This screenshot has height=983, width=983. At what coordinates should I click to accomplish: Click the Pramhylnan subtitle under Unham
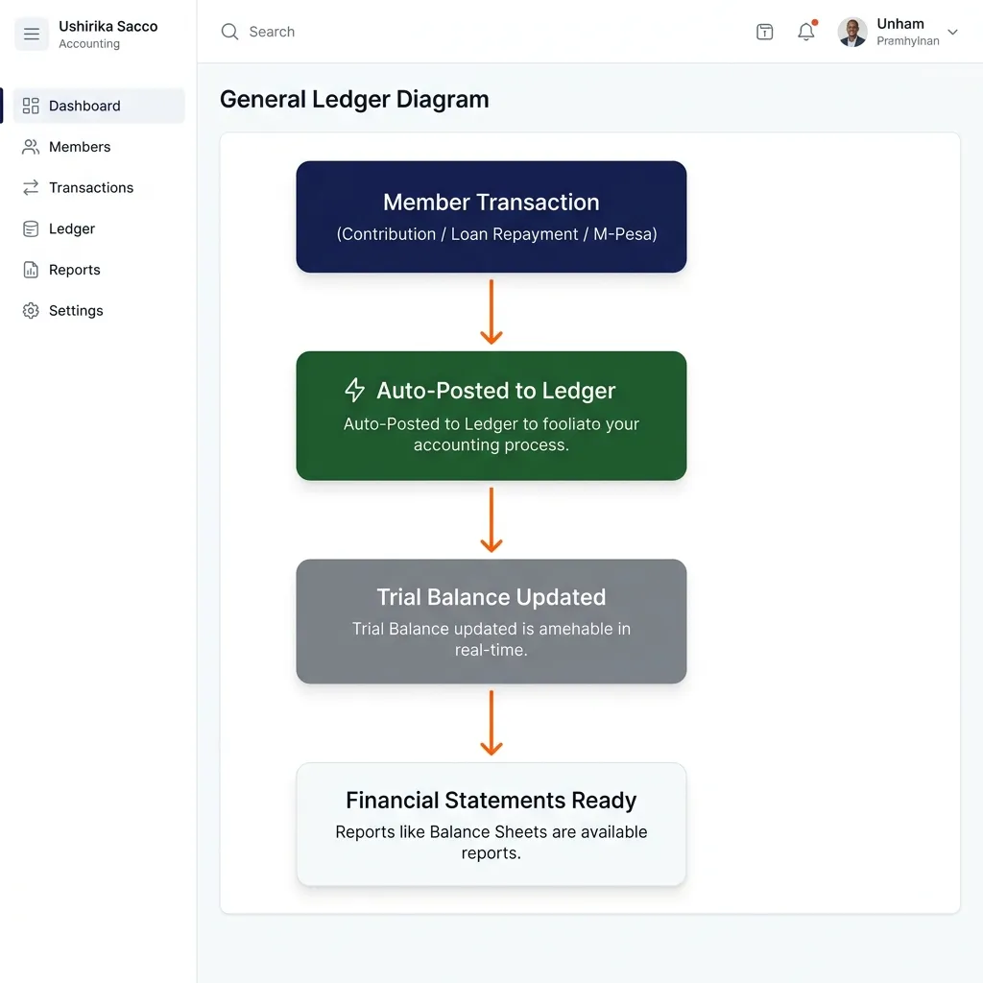point(908,40)
